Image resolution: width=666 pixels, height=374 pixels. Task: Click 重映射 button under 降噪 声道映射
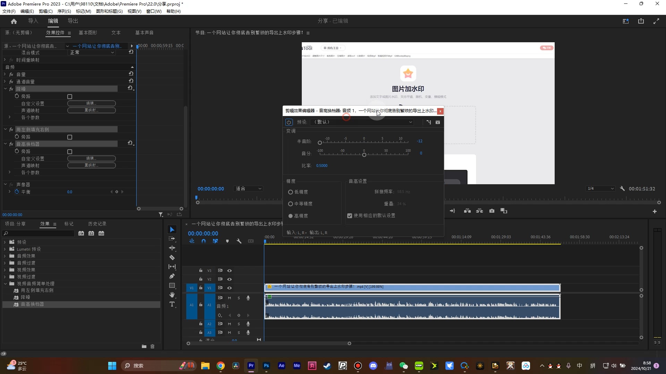(x=92, y=110)
